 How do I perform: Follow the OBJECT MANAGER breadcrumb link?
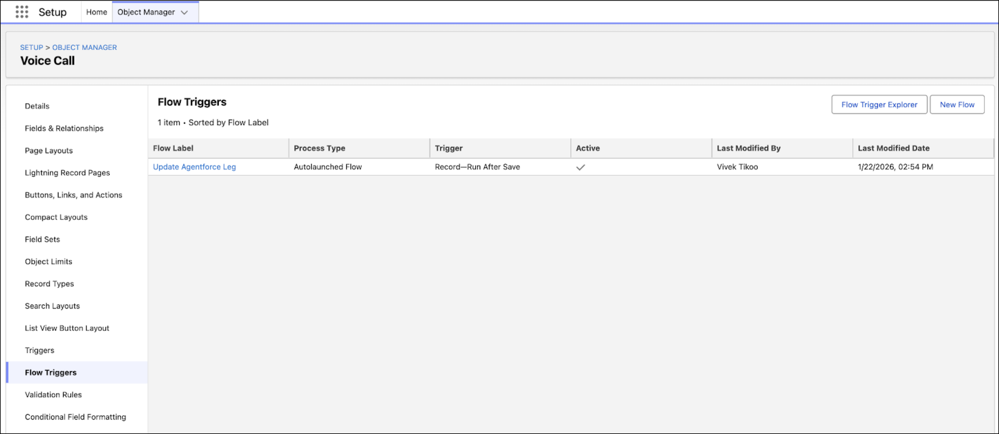click(84, 47)
